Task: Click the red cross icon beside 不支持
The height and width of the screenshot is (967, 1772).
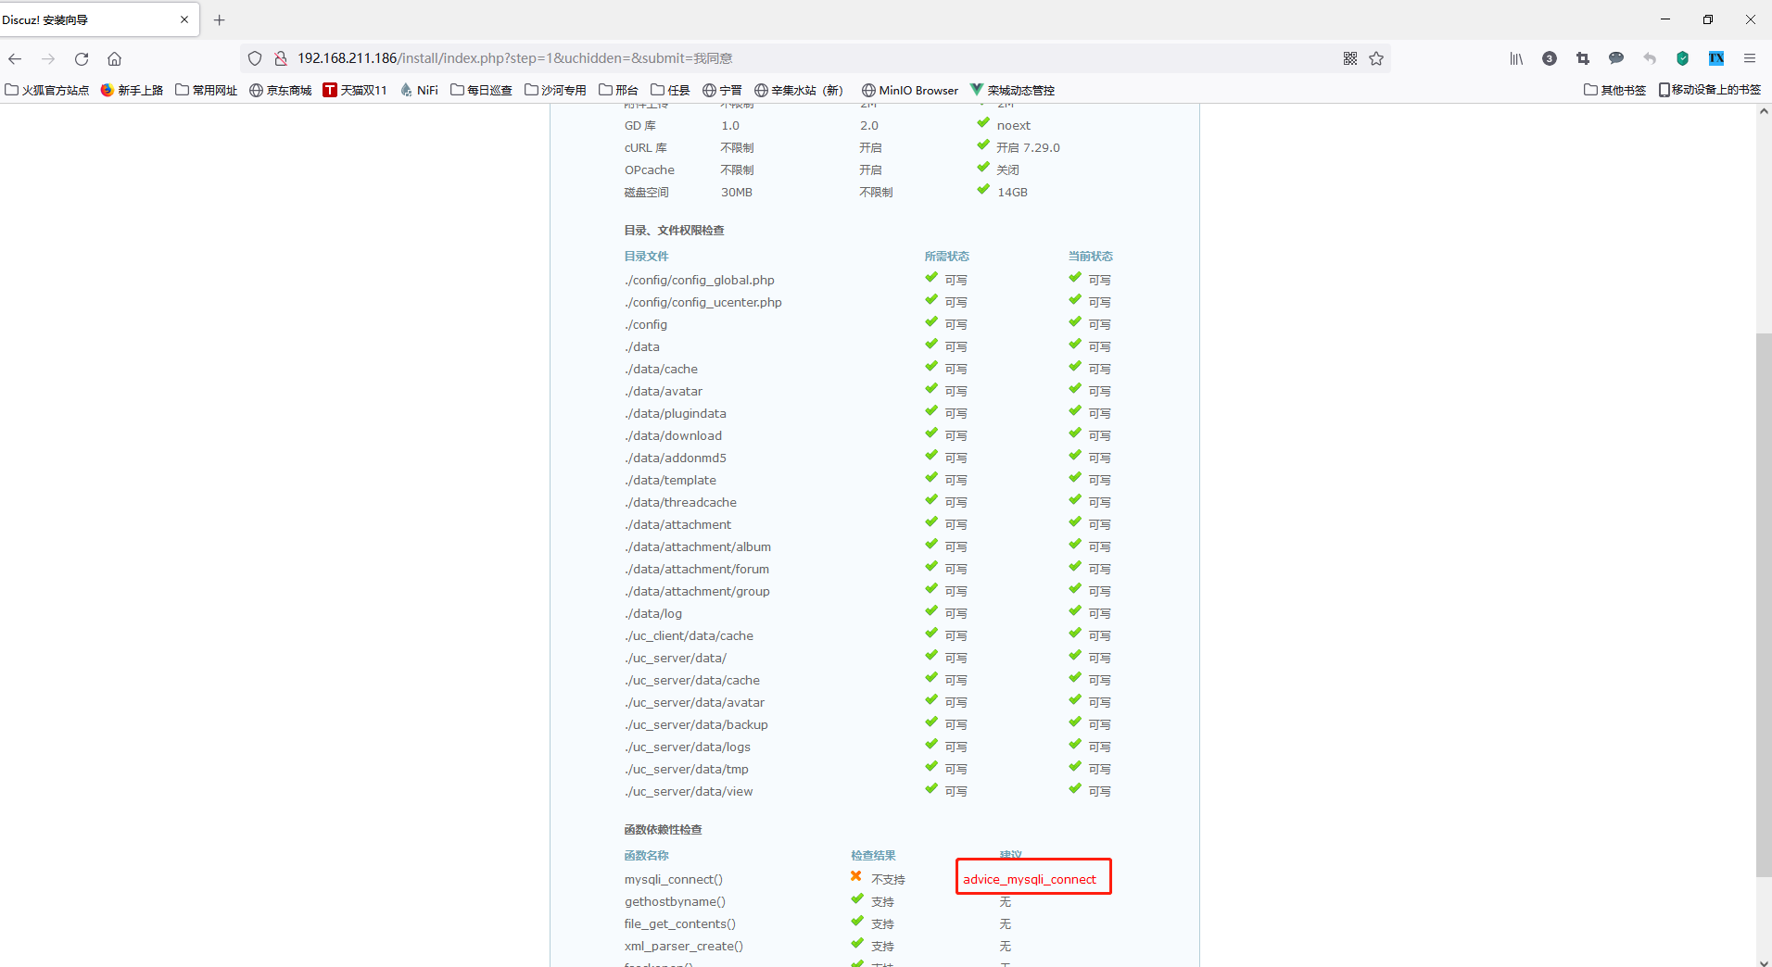Action: tap(856, 876)
